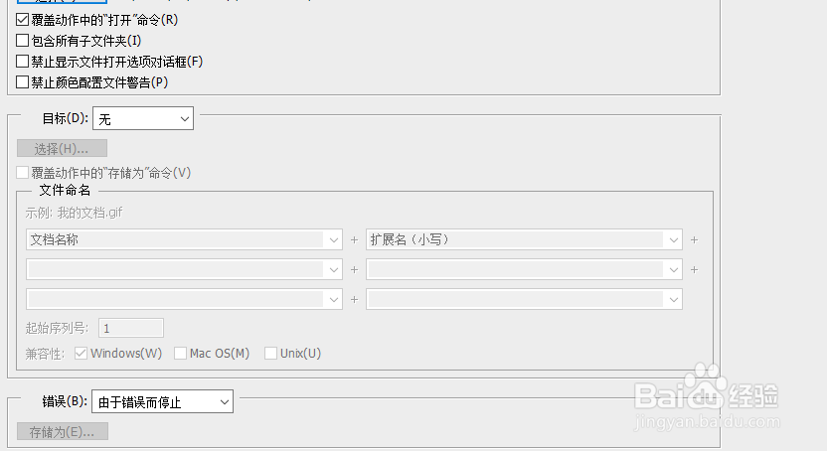827x451 pixels.
Task: Open the 扩展名（小写）dropdown
Action: pyautogui.click(x=524, y=239)
